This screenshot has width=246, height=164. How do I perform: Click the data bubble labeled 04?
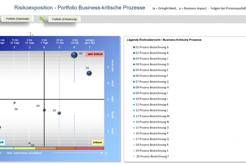[44, 110]
